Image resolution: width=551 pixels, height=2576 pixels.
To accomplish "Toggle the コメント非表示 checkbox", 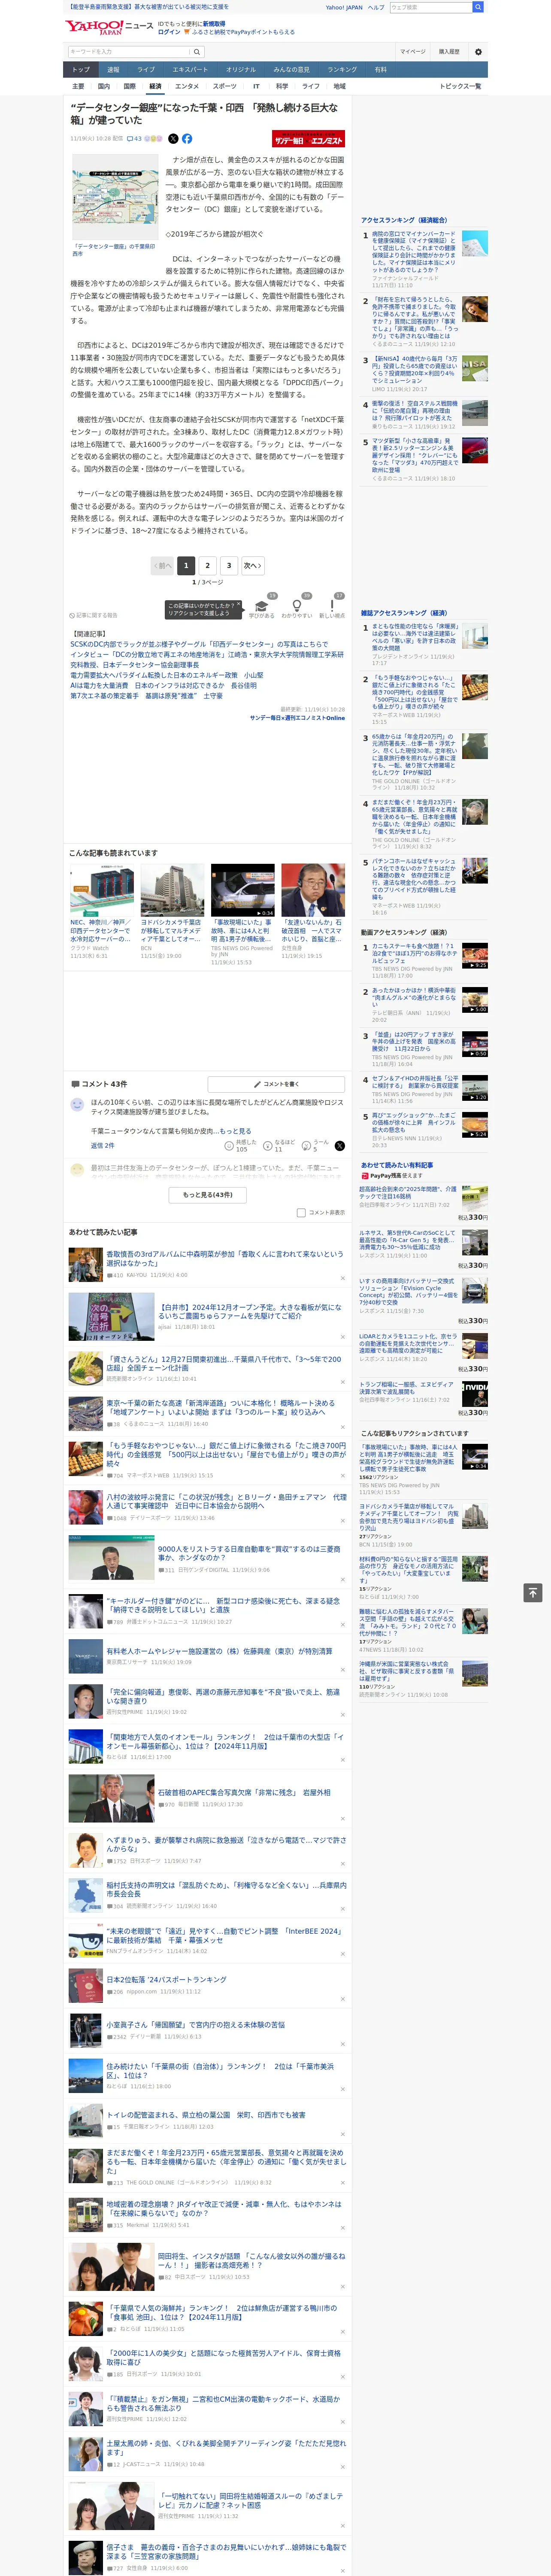I will [x=301, y=1212].
